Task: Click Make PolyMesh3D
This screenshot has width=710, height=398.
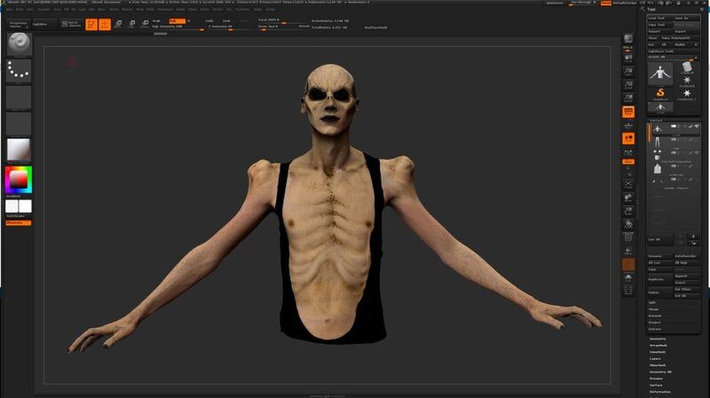Action: [x=680, y=38]
